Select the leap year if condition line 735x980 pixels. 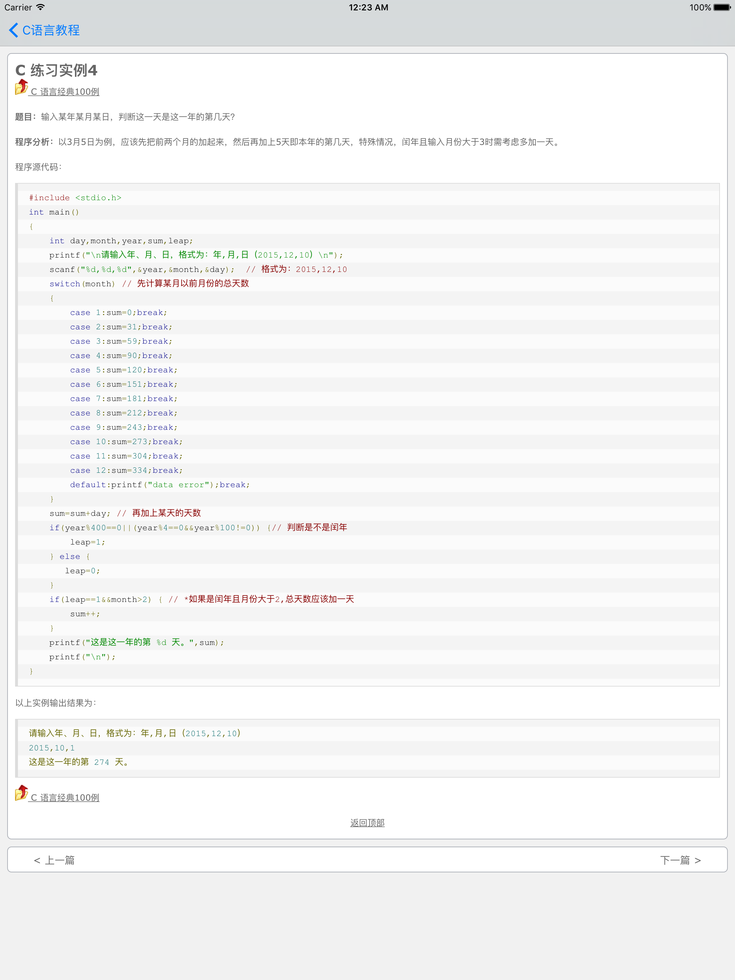(x=198, y=528)
